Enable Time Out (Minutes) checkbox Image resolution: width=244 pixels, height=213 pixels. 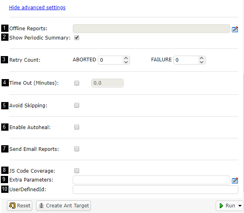pyautogui.click(x=77, y=83)
